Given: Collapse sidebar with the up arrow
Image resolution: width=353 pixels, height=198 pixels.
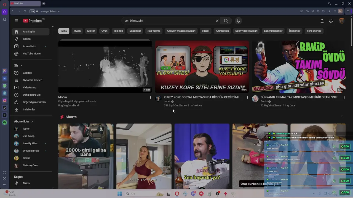Looking at the screenshot, I should (53, 27).
